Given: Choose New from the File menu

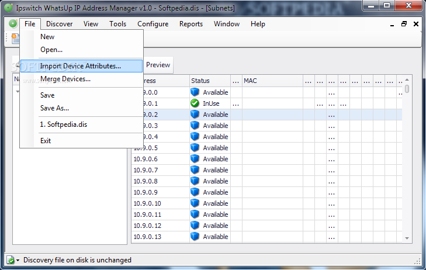Looking at the screenshot, I should (81, 37).
